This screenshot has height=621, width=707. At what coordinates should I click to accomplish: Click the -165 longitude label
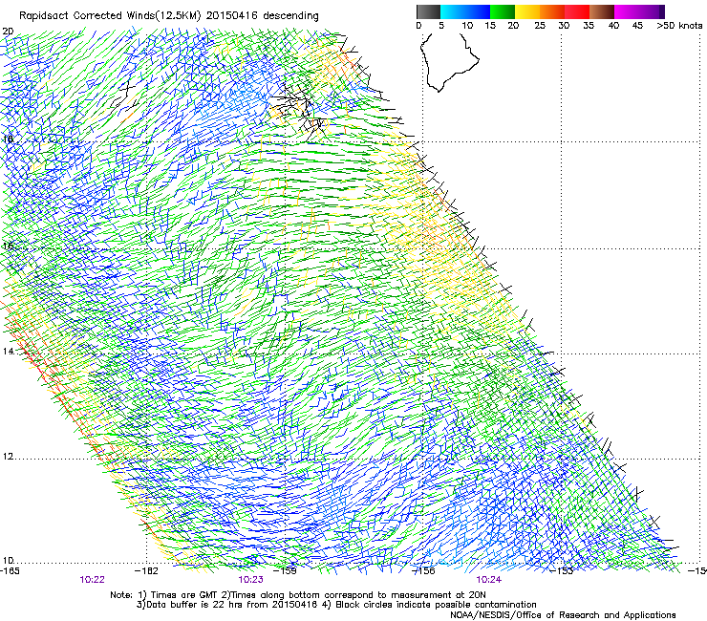tap(10, 571)
